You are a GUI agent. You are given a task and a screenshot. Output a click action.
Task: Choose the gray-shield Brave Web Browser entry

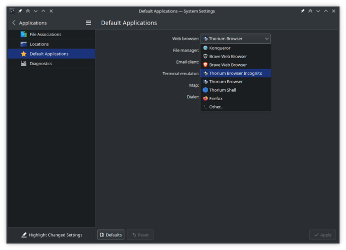tap(228, 57)
